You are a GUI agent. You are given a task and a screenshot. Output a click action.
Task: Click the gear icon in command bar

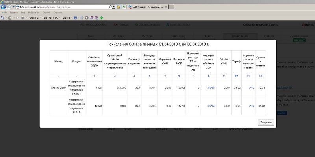point(82,18)
